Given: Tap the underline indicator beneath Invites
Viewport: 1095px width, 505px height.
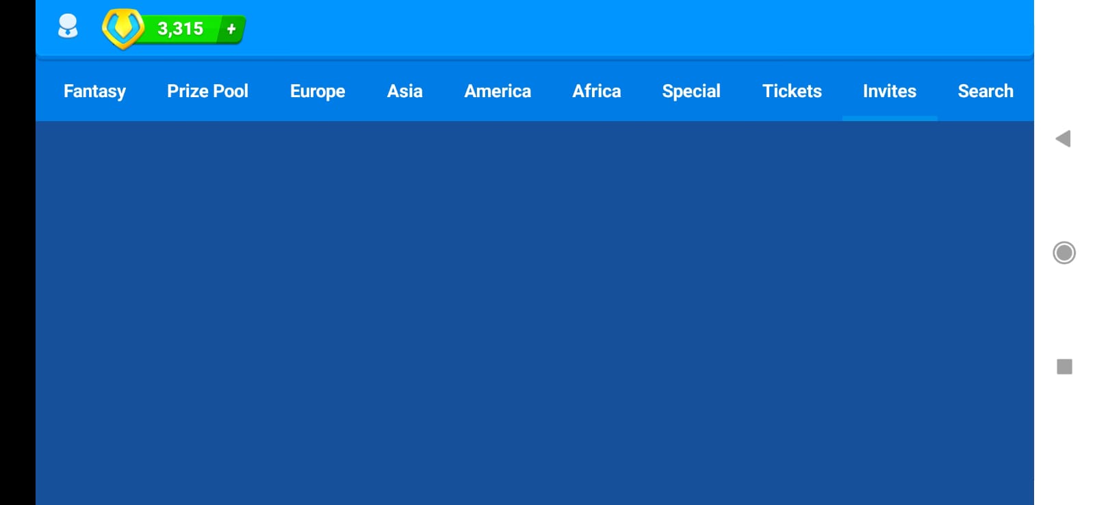Looking at the screenshot, I should point(889,118).
